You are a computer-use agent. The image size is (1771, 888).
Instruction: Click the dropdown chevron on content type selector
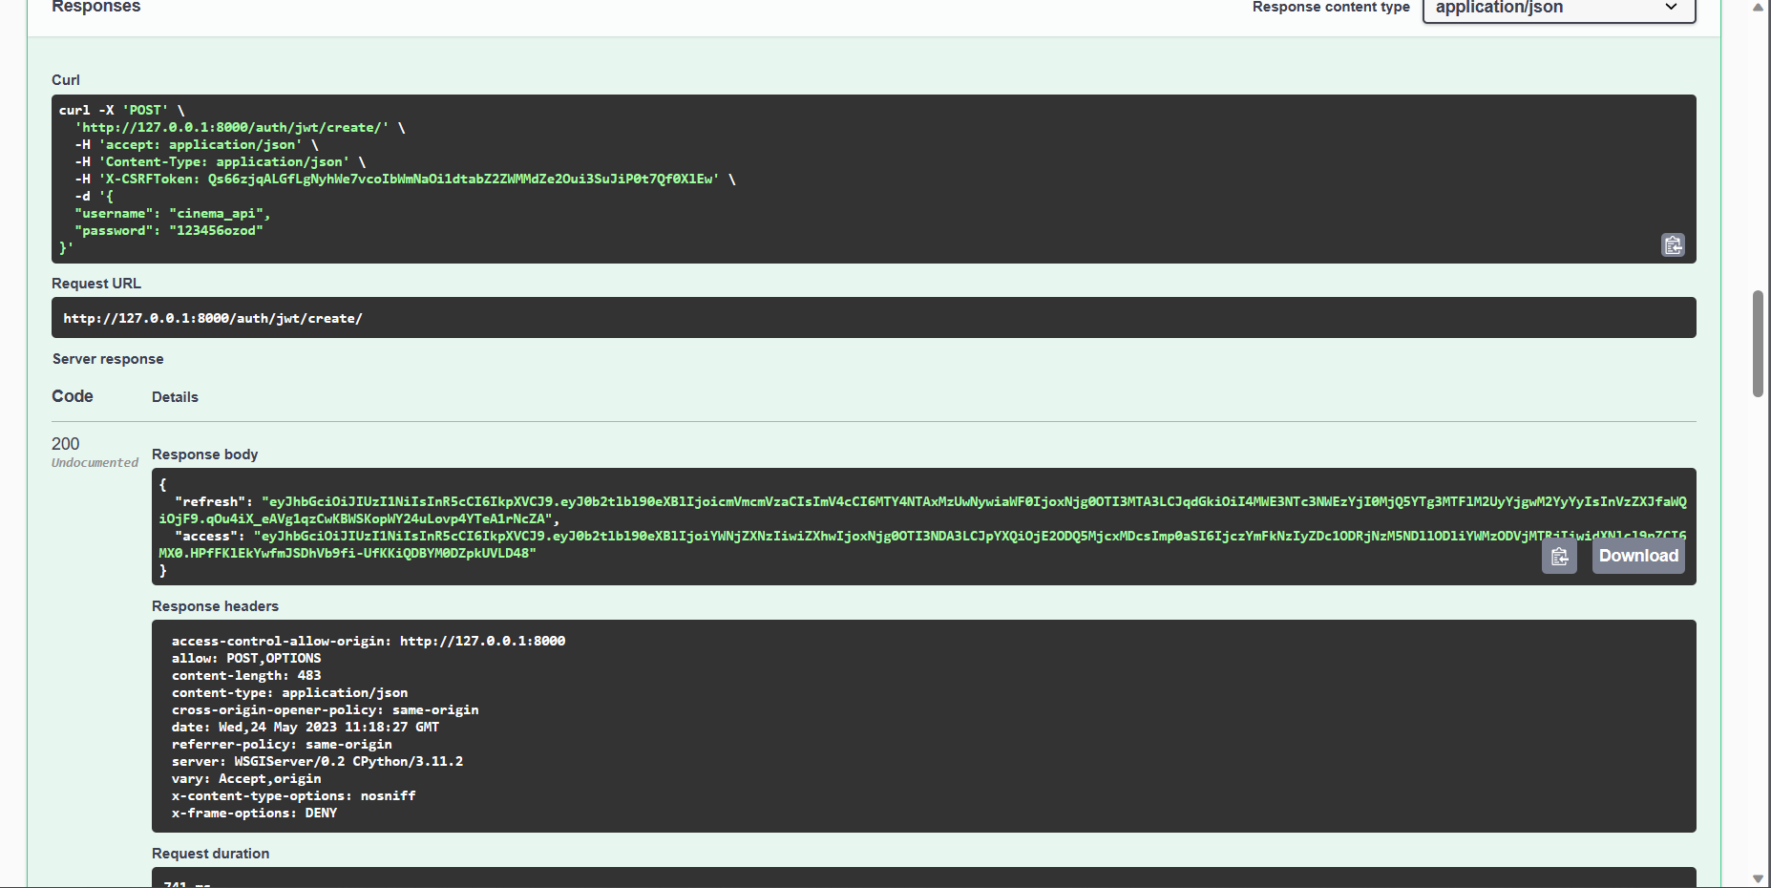[1671, 8]
